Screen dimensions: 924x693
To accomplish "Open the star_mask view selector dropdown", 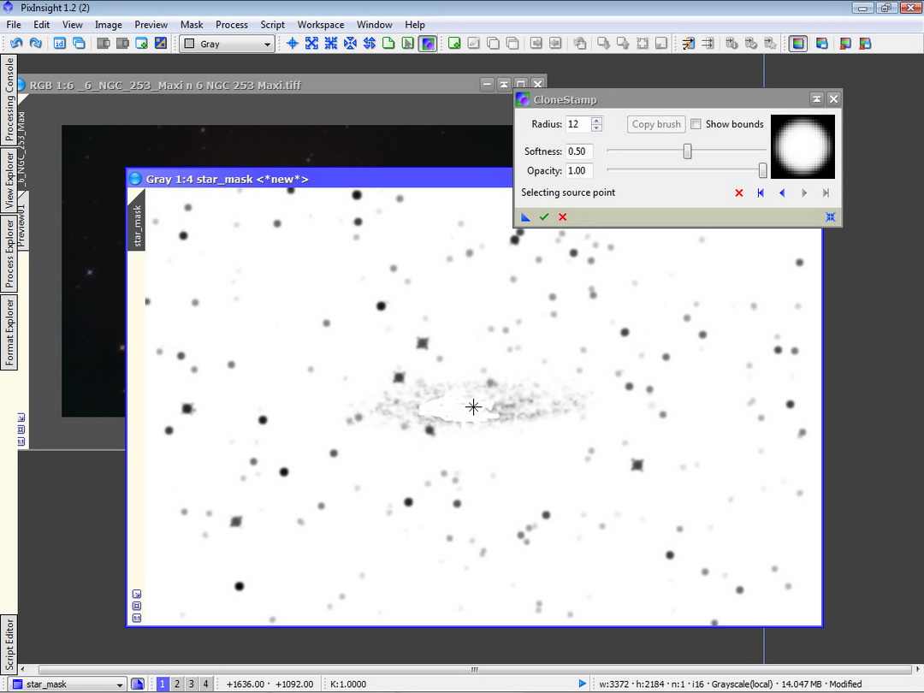I will click(68, 684).
